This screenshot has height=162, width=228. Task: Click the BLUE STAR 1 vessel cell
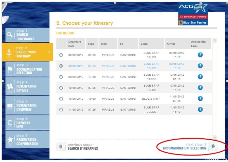[x=151, y=99]
